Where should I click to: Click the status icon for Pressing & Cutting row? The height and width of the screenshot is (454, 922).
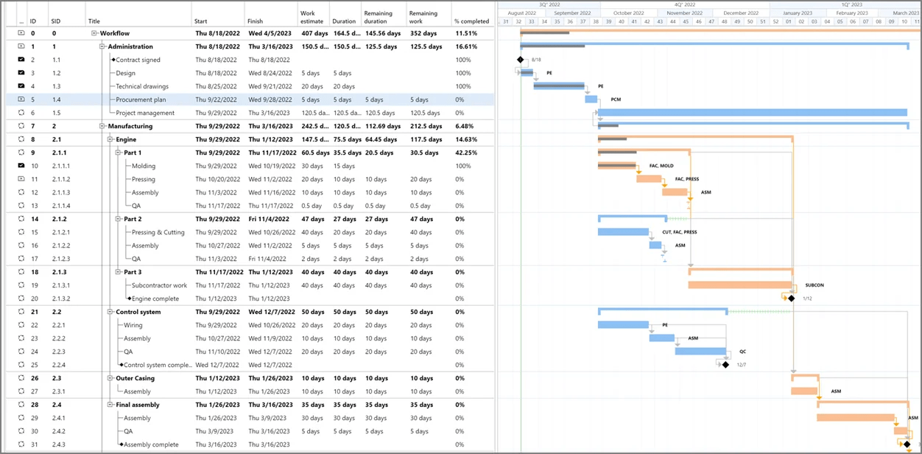point(21,232)
